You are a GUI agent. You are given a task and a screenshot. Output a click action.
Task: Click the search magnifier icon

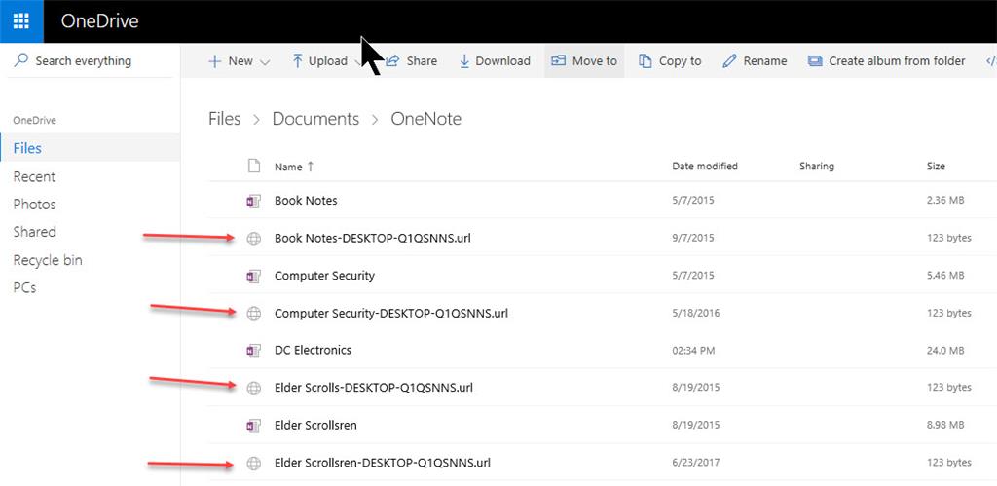(21, 61)
